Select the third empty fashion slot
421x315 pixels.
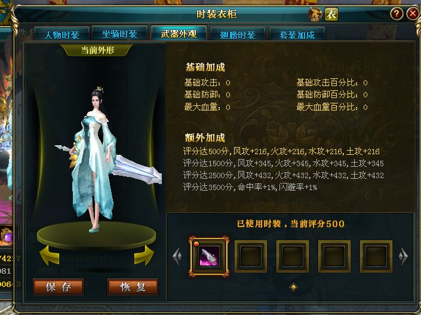click(293, 256)
